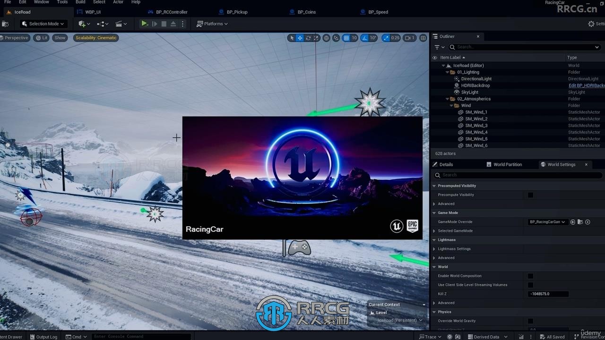Toggle the surface snapping icon
Screen dimensions: 605x340
tap(336, 38)
